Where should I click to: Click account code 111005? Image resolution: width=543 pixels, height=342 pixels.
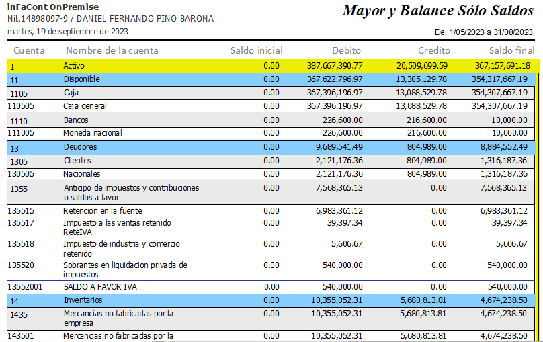pyautogui.click(x=21, y=133)
